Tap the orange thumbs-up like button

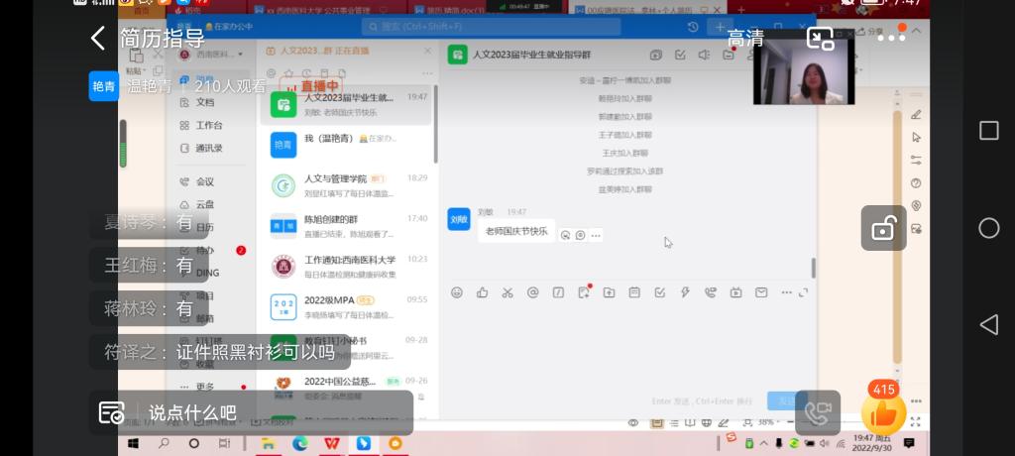pyautogui.click(x=883, y=412)
